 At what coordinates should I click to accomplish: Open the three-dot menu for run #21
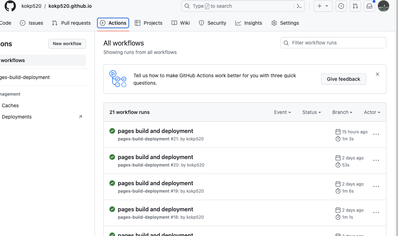pos(376,134)
